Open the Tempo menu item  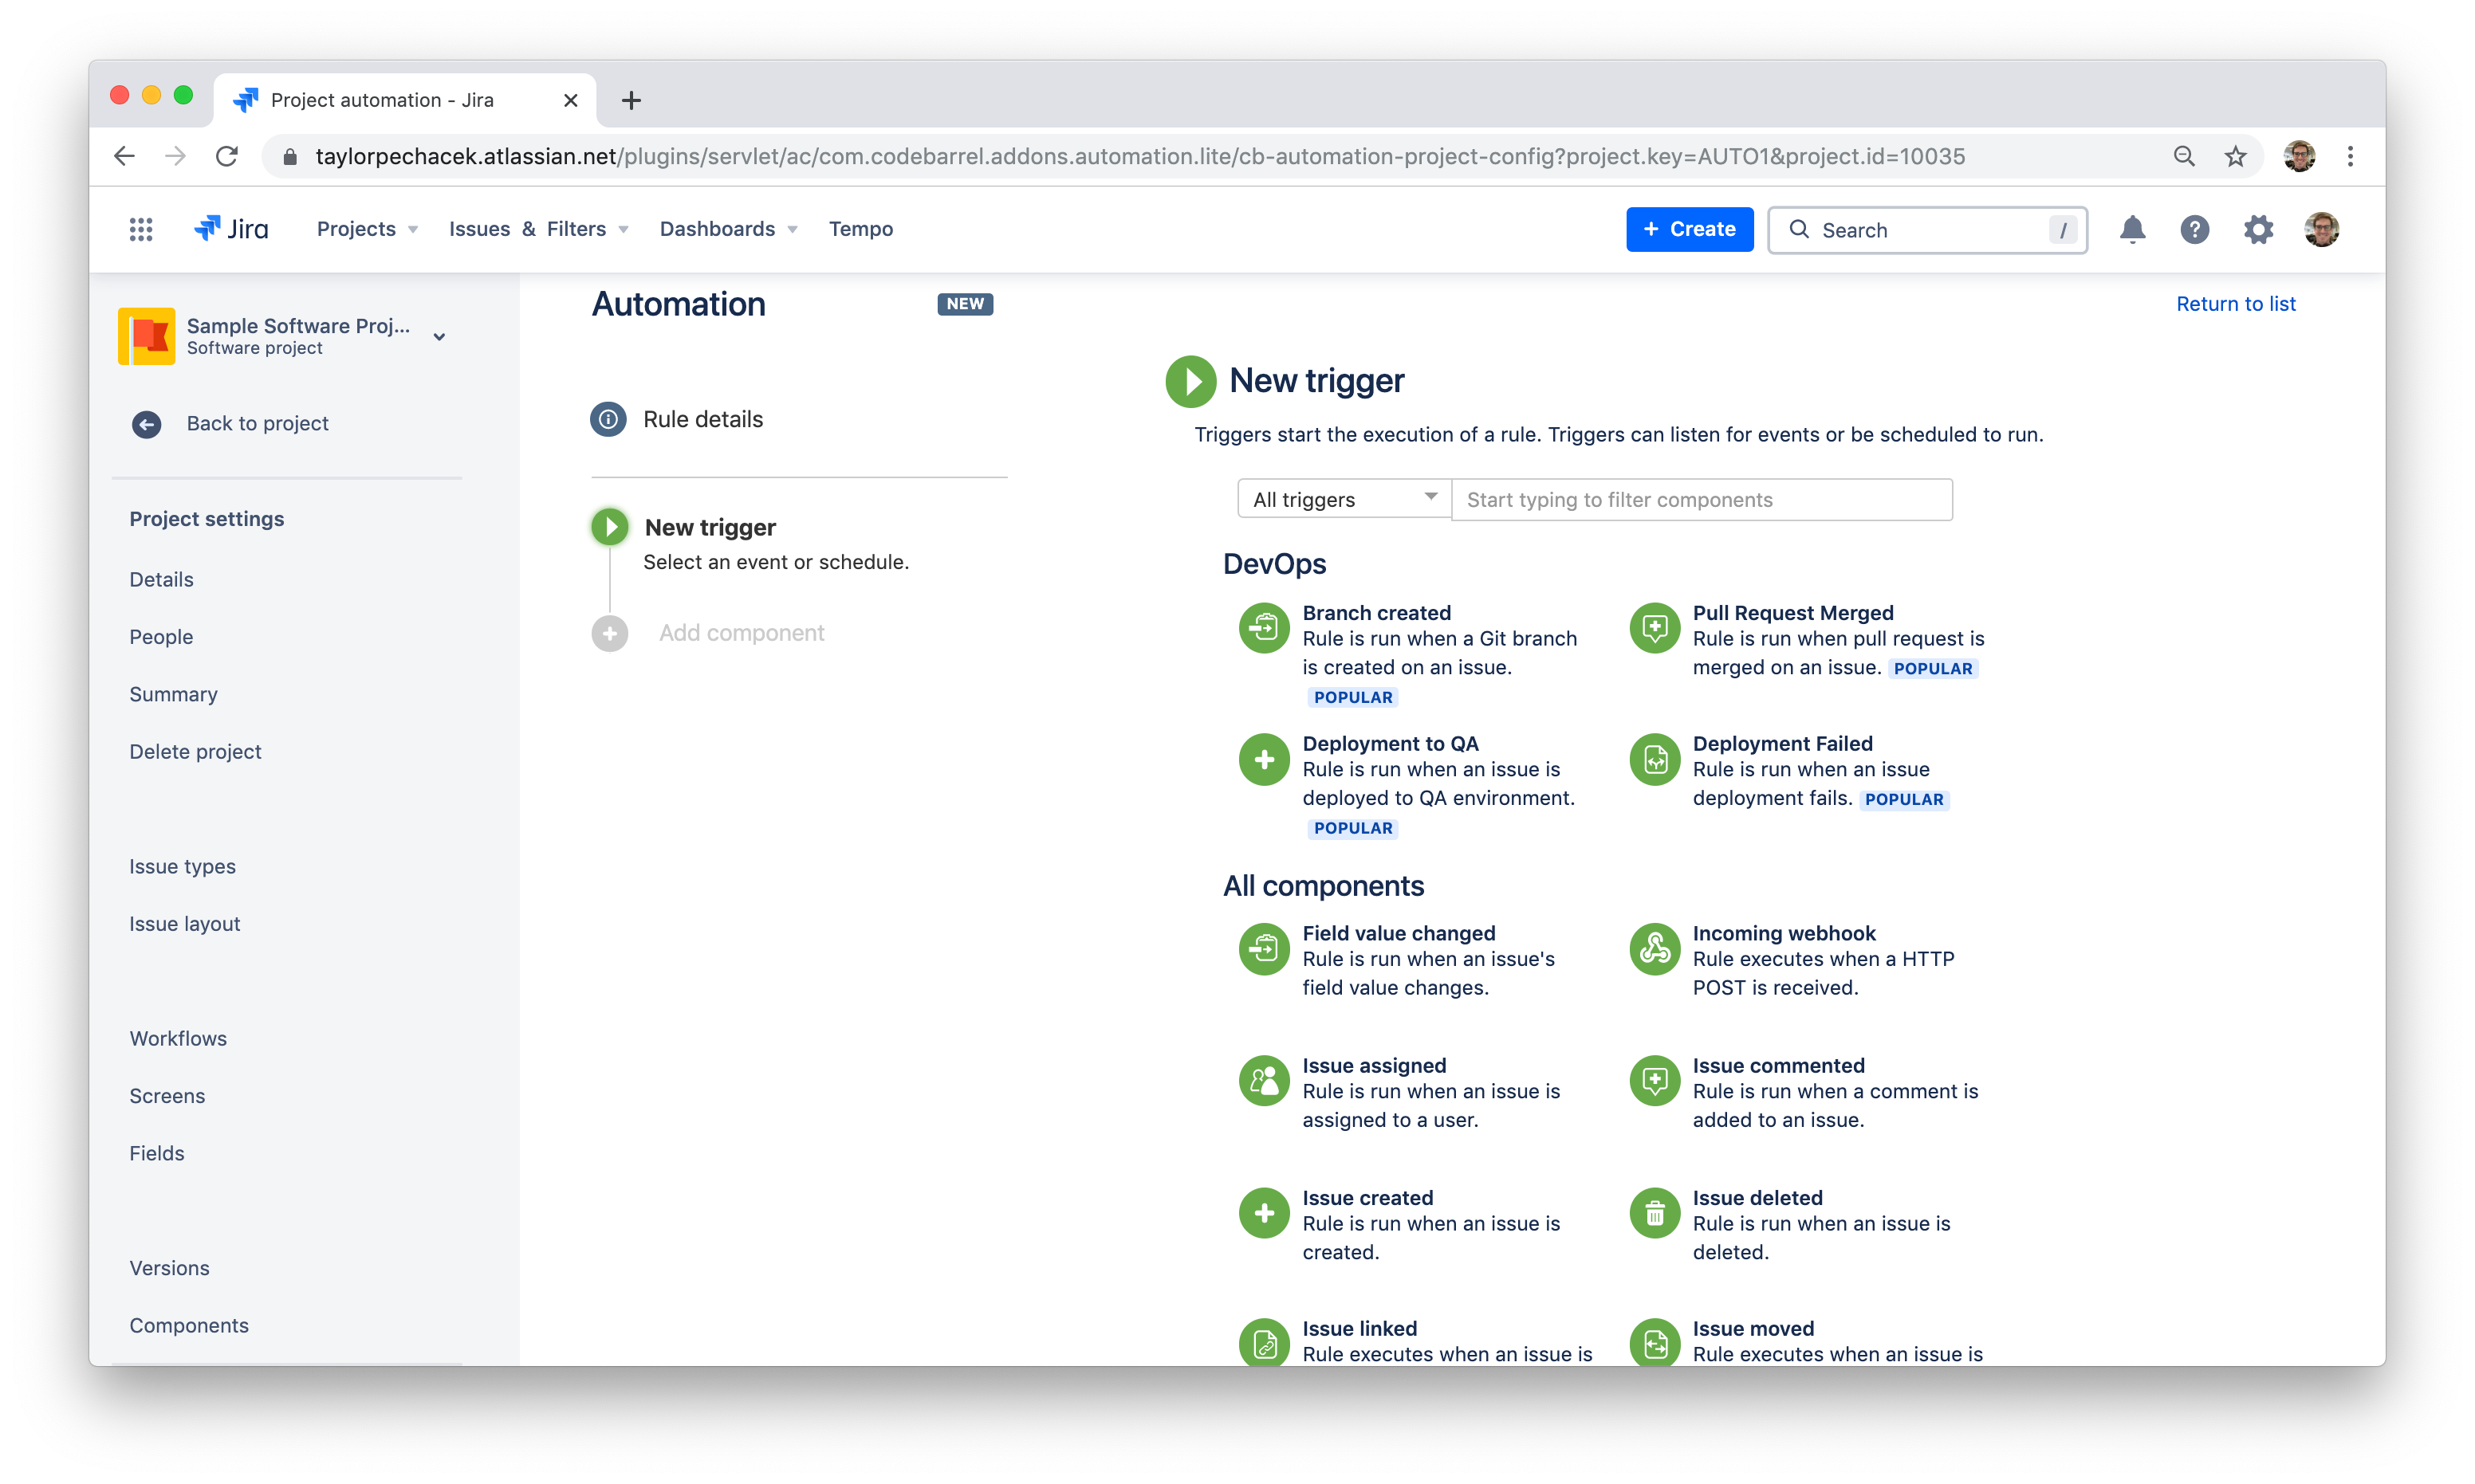pyautogui.click(x=860, y=229)
